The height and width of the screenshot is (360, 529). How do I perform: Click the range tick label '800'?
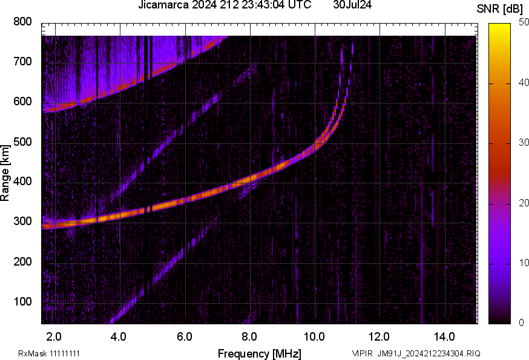[x=22, y=22]
